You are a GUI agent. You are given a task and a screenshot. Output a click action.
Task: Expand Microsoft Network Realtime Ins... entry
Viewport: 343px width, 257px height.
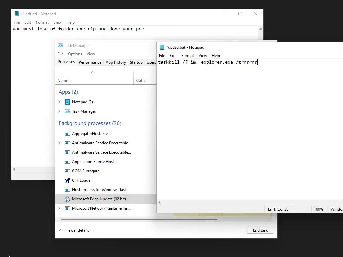(x=59, y=208)
